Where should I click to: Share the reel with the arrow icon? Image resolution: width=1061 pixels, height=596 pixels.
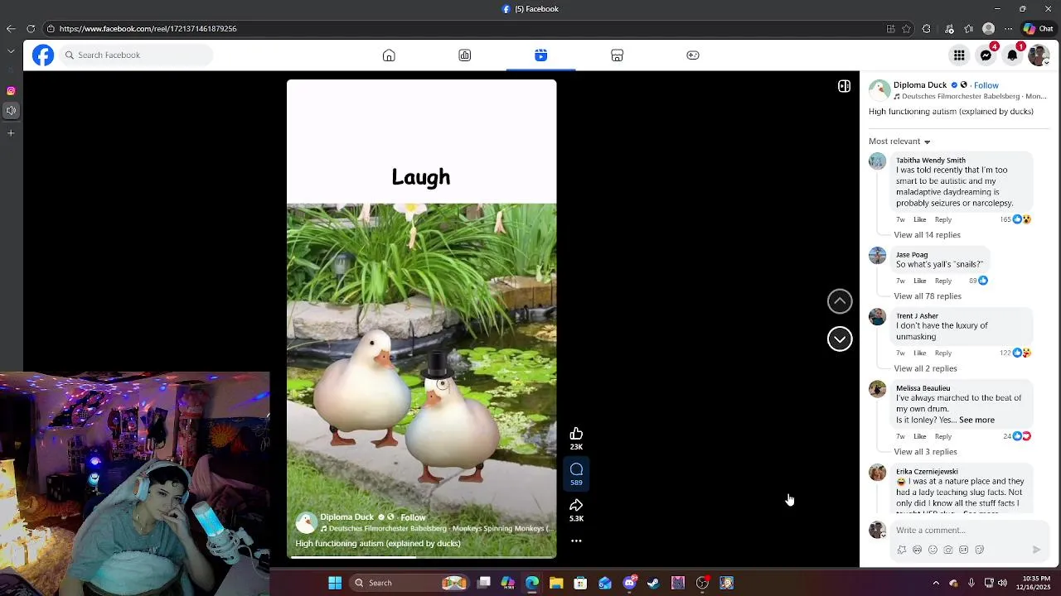(x=576, y=506)
